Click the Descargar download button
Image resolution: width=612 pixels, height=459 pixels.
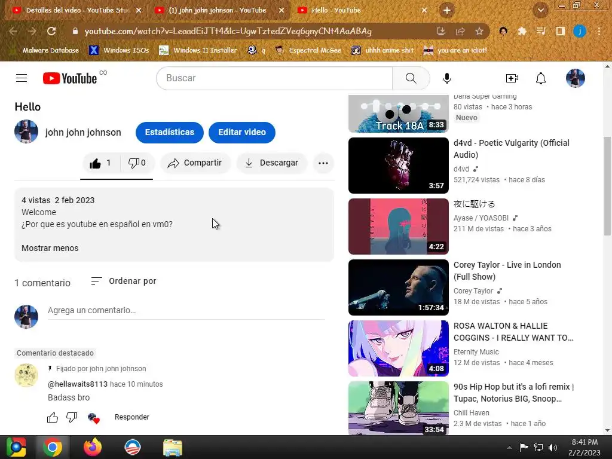click(272, 163)
